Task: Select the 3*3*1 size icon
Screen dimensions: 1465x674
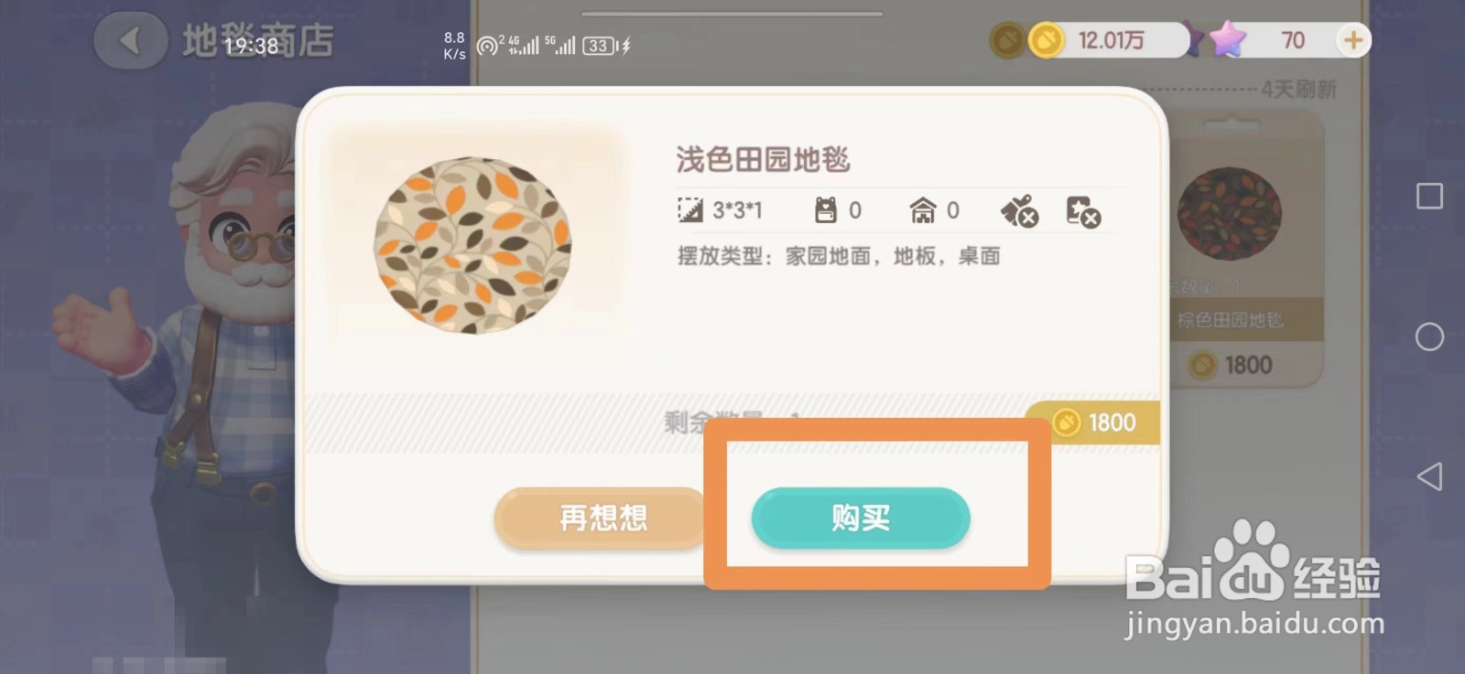Action: [689, 210]
